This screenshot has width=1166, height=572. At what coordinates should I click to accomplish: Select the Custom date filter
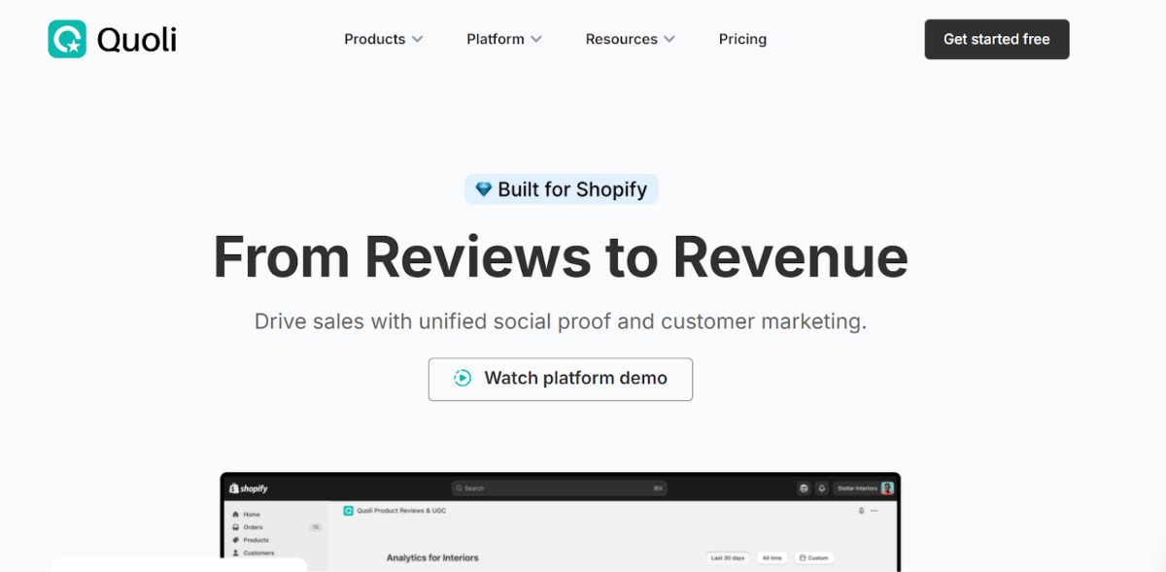tap(814, 557)
